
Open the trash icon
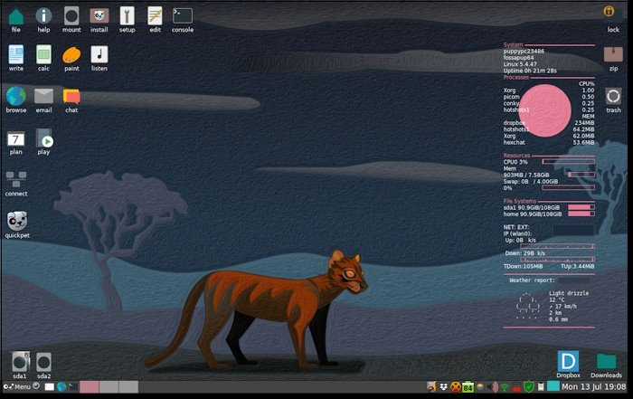[613, 96]
